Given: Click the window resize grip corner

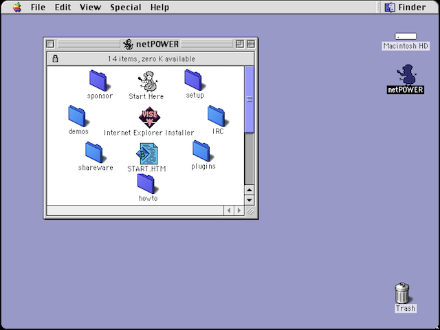Looking at the screenshot, I should pos(250,211).
